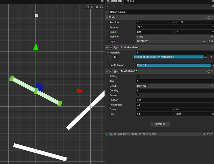
Task: Go back in inspector history
Action: [108, 6]
